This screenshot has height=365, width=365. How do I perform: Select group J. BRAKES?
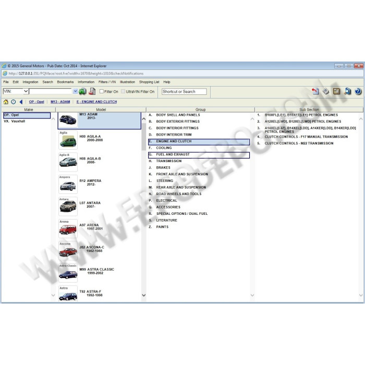tap(160, 167)
